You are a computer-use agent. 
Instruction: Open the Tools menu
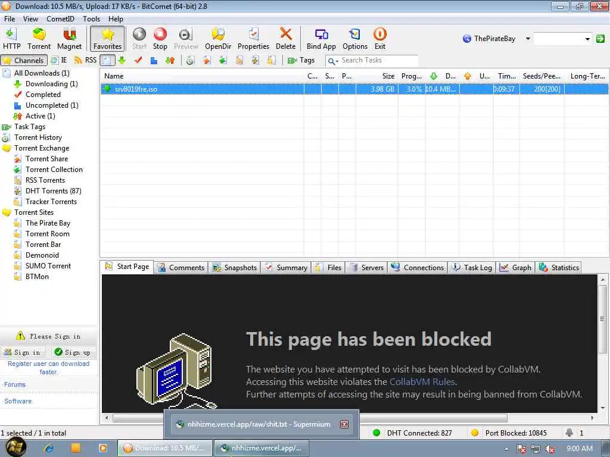91,18
